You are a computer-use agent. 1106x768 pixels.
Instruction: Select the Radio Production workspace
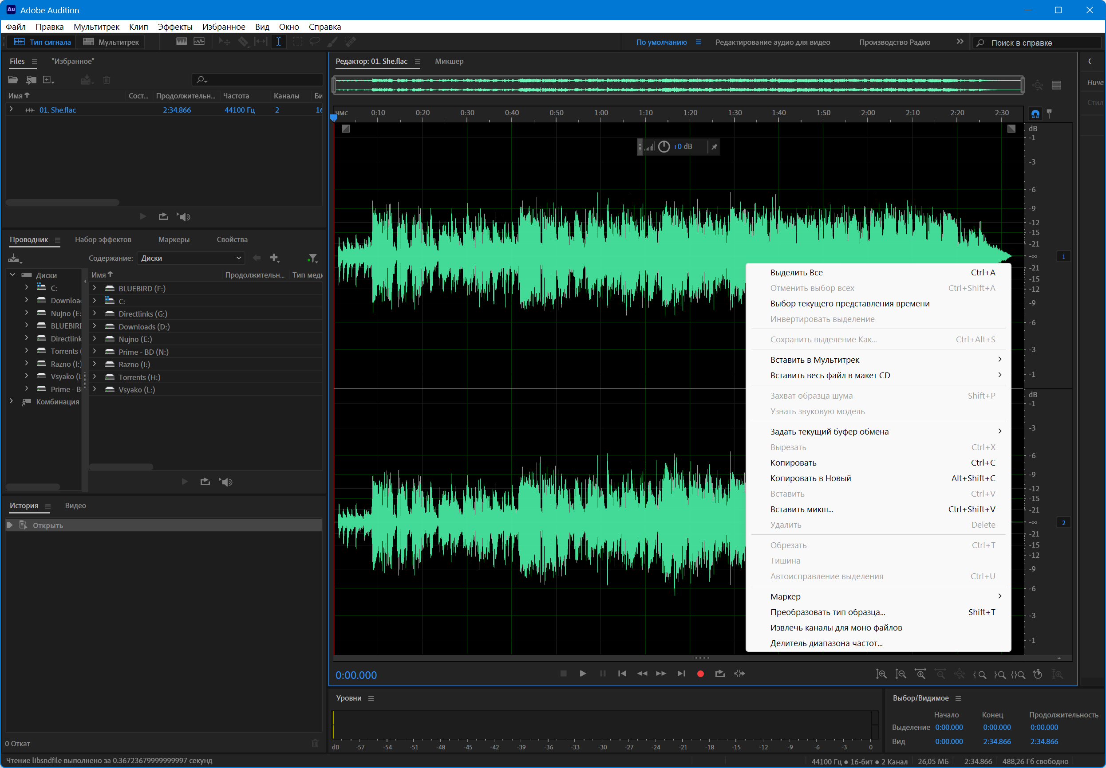pyautogui.click(x=894, y=42)
